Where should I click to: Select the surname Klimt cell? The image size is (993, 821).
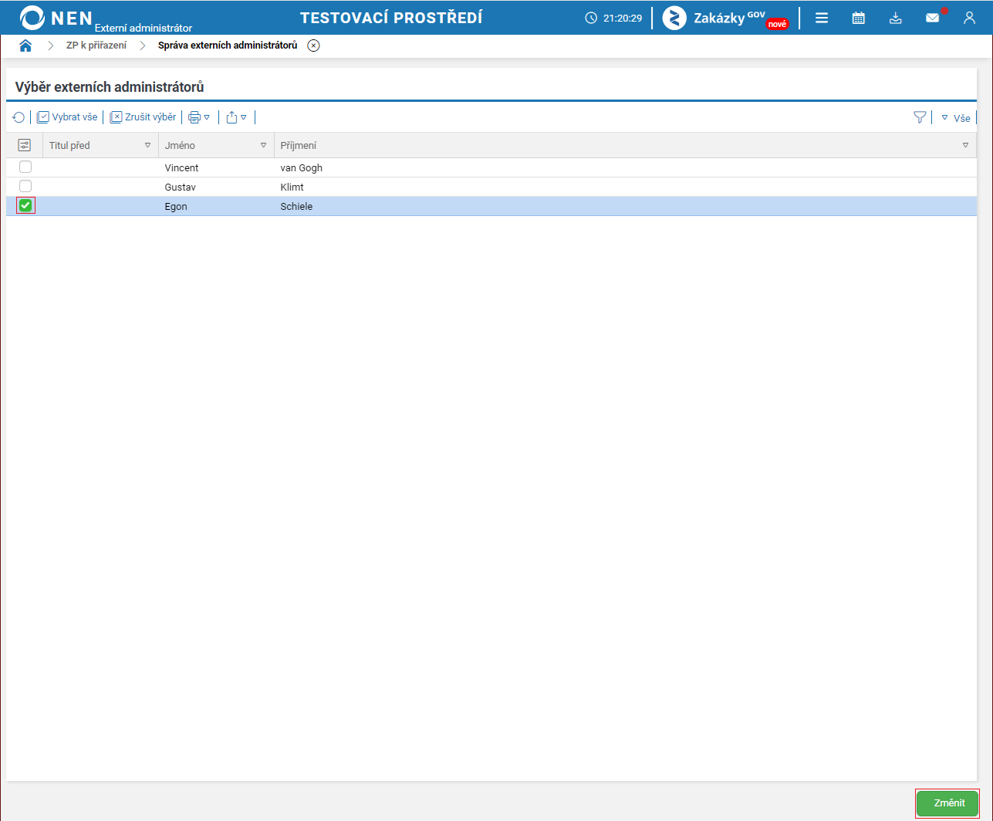(292, 187)
